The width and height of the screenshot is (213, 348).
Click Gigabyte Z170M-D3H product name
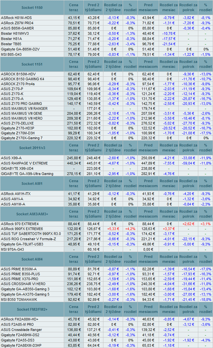point(18,133)
